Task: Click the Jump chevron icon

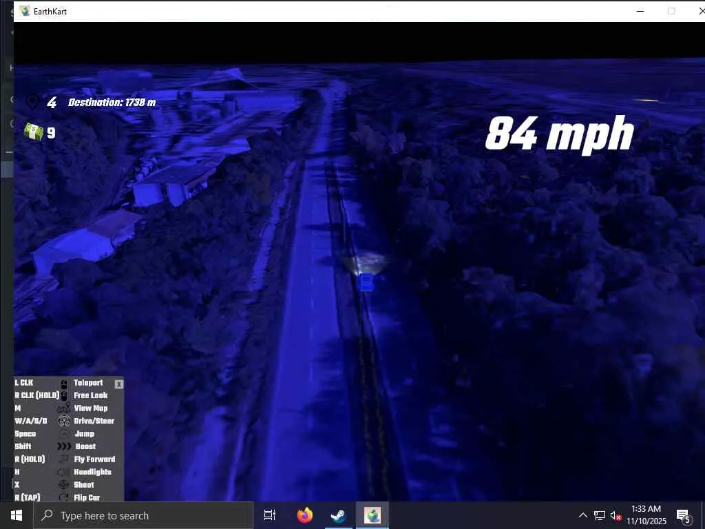Action: click(64, 434)
